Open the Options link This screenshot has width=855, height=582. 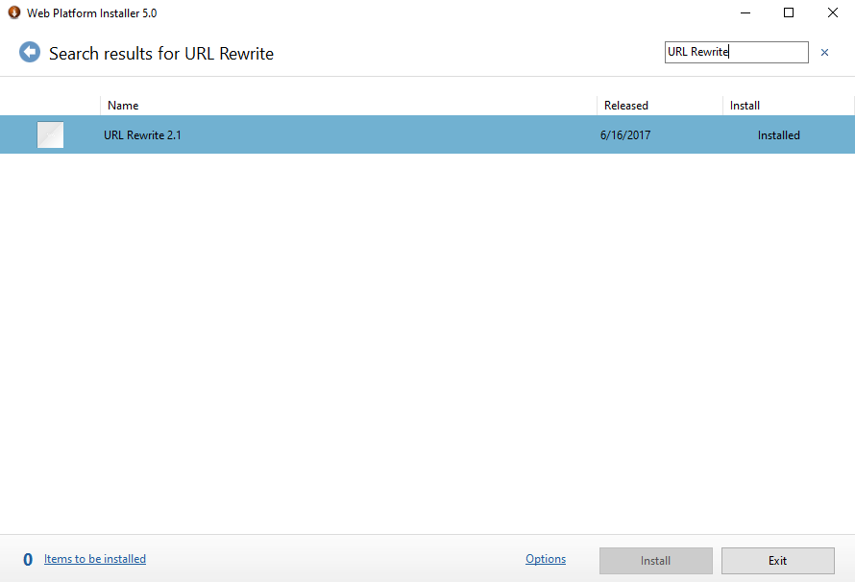click(546, 559)
